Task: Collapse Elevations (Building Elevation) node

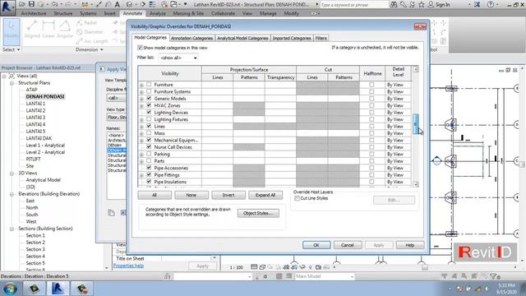Action: pyautogui.click(x=12, y=194)
